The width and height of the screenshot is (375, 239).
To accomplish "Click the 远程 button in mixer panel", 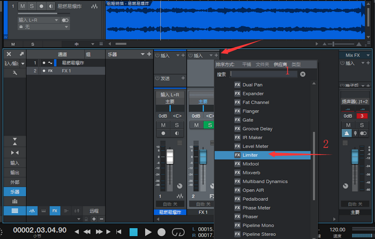I will 94,211.
